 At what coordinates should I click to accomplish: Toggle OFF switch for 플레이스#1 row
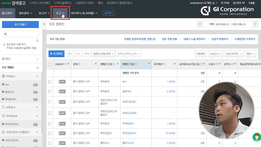tap(62, 143)
